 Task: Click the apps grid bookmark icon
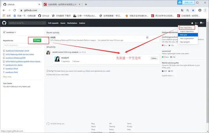point(4,16)
